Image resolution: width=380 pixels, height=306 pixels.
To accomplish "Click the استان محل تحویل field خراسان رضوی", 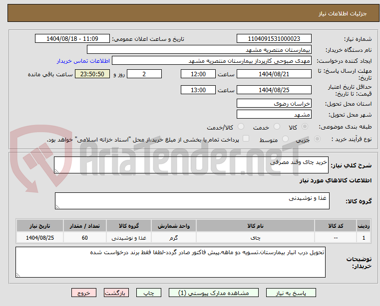I will click(274, 103).
